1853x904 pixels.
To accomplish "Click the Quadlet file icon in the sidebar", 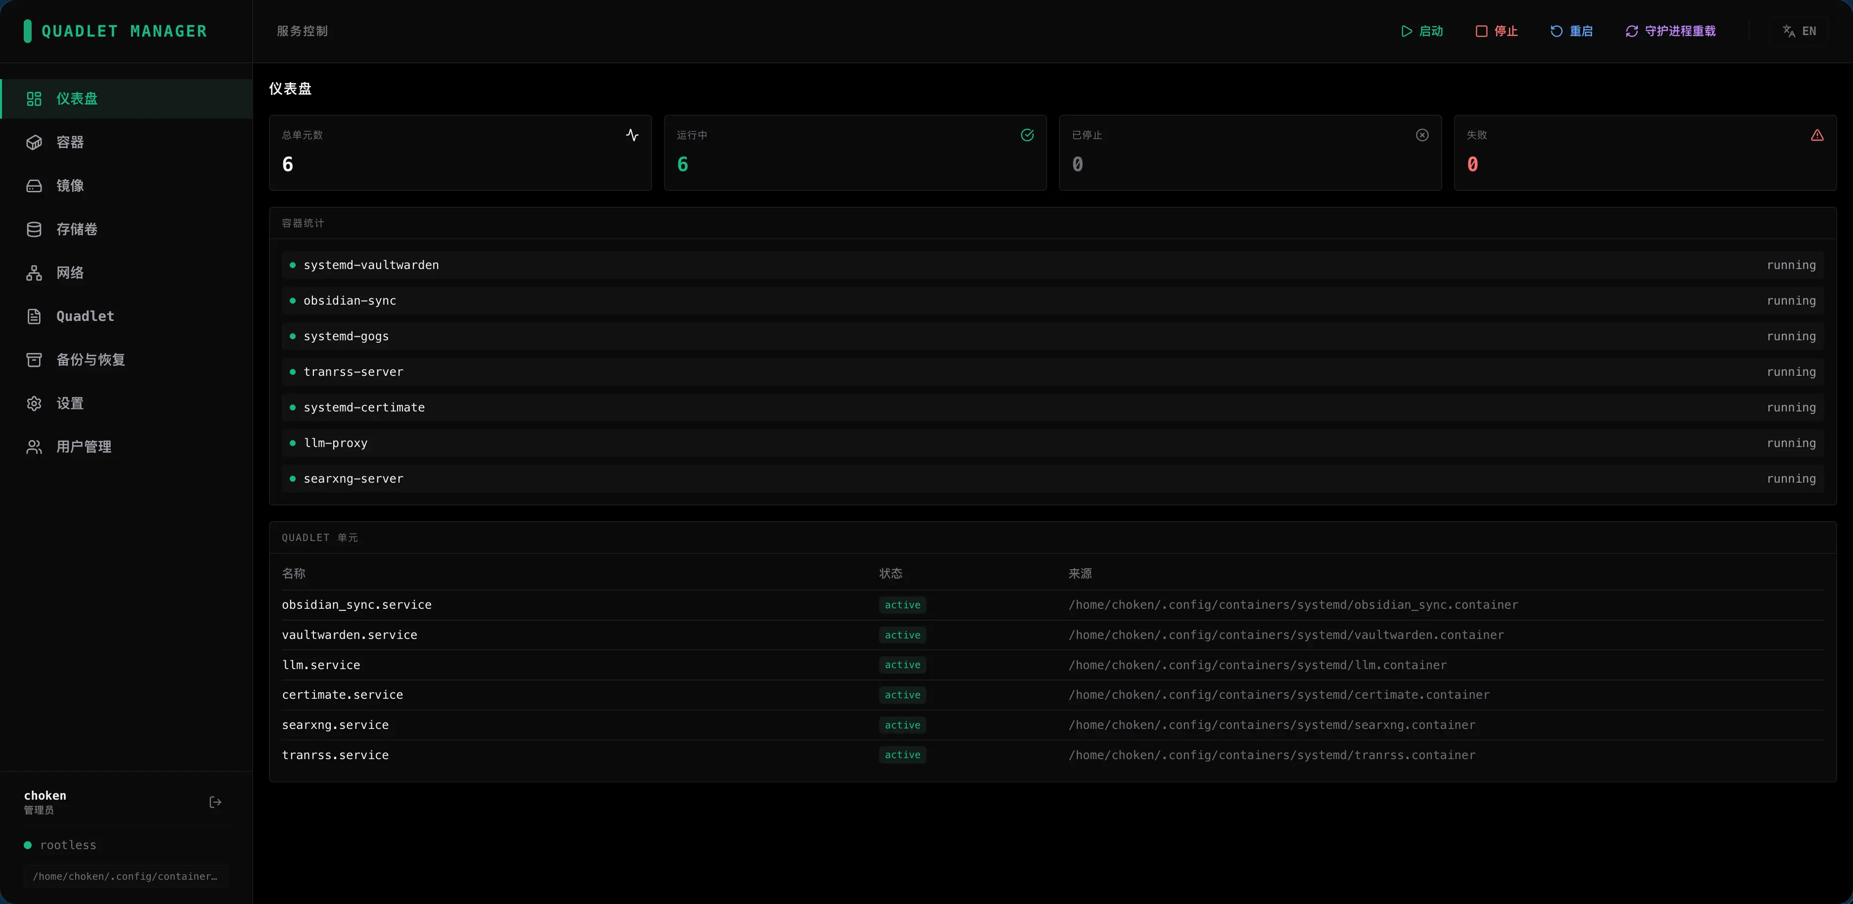I will pos(34,316).
